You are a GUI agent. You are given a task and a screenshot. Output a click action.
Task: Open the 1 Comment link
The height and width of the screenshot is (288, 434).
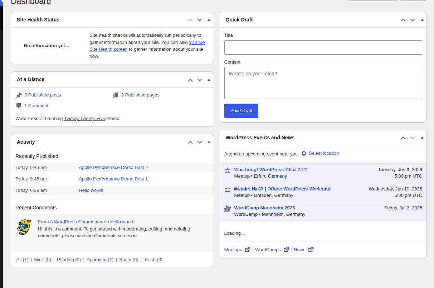36,106
